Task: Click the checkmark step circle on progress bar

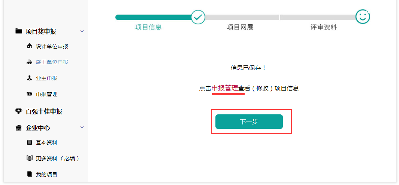Action: click(x=198, y=17)
